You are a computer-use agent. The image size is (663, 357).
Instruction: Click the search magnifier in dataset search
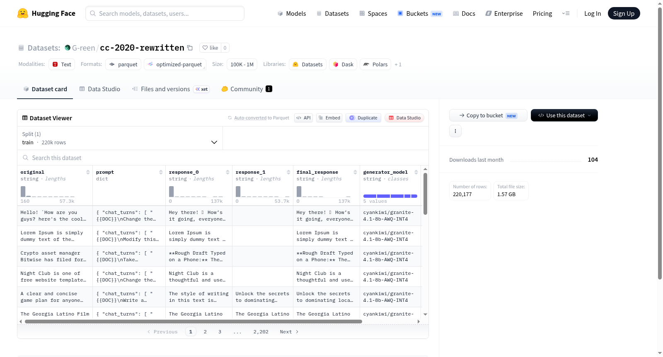click(x=26, y=158)
